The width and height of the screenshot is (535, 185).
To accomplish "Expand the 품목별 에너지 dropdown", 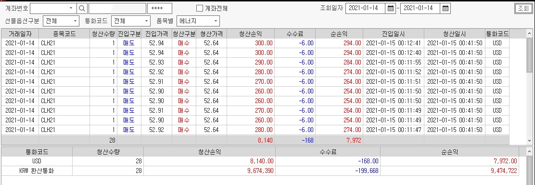I will 216,21.
